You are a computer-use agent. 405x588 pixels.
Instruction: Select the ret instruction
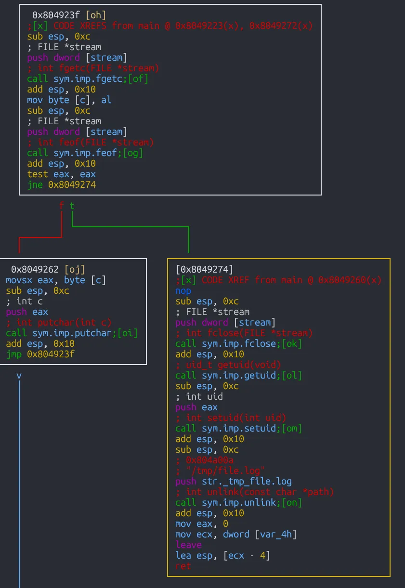click(x=183, y=566)
